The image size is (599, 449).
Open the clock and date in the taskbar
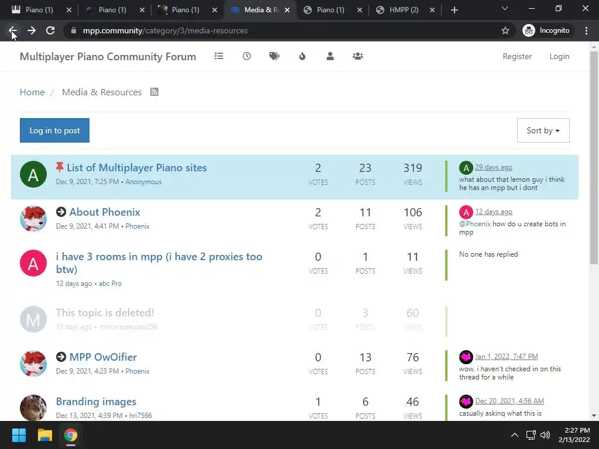click(x=574, y=435)
